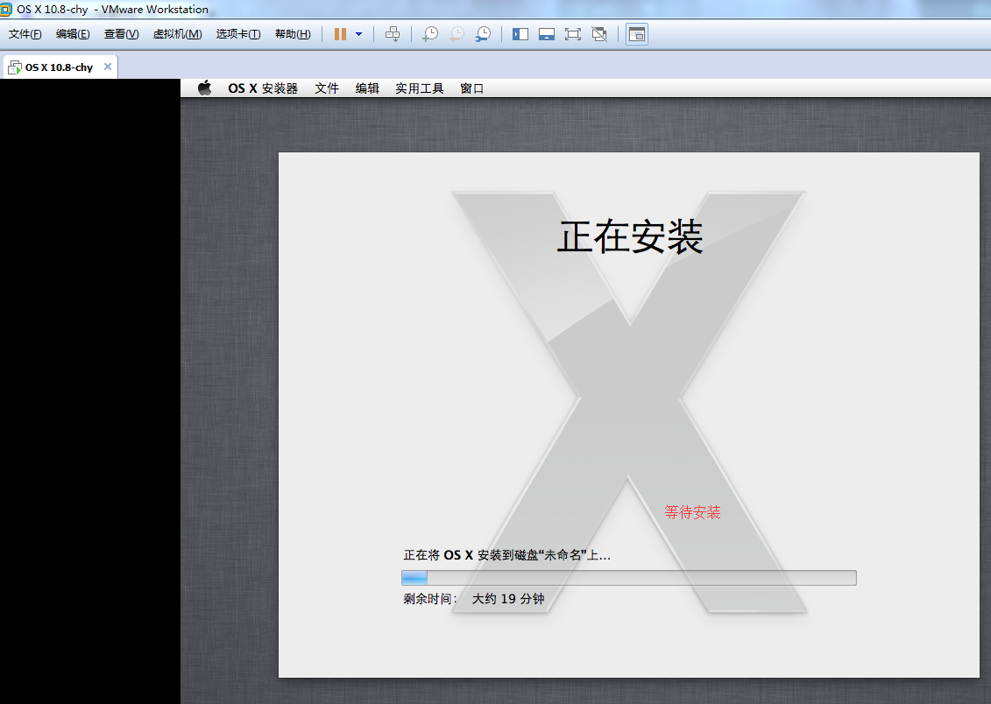Open the 文件(F) menu in VMware
Screen dimensions: 991x704
(25, 34)
